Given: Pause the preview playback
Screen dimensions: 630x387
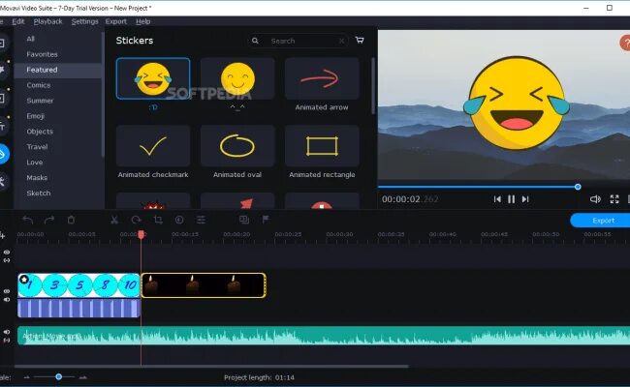Looking at the screenshot, I should coord(511,199).
